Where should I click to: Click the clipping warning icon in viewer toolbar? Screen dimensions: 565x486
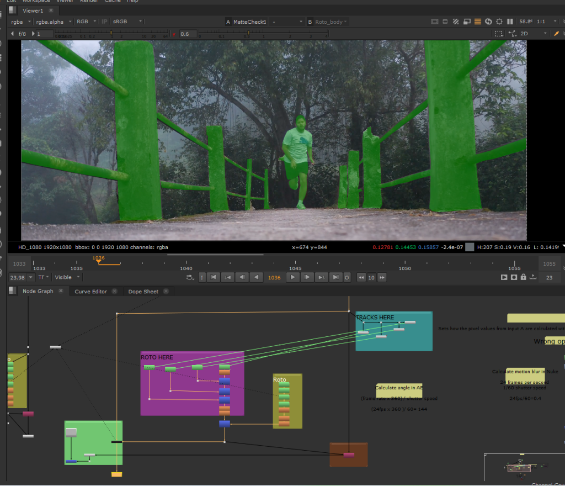[435, 22]
